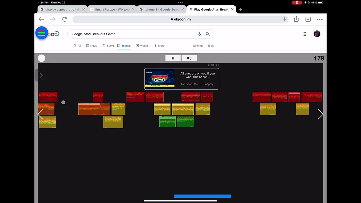Reload the elgoog.im page
The width and height of the screenshot is (361, 203).
point(65,19)
